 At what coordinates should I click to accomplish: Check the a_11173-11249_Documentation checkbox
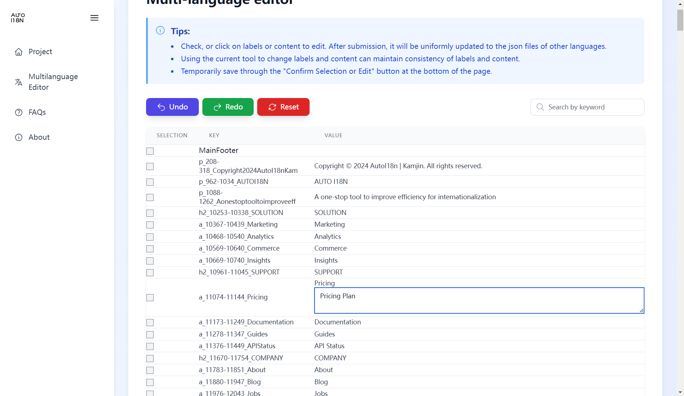click(150, 323)
